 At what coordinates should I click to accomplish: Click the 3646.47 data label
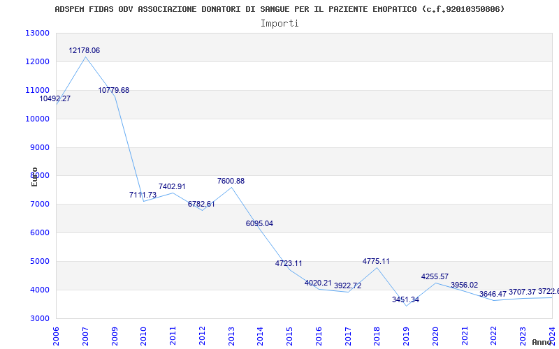[x=493, y=295]
